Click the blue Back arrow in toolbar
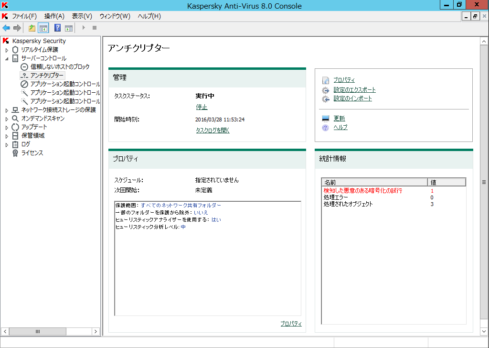The image size is (489, 348). (6, 28)
